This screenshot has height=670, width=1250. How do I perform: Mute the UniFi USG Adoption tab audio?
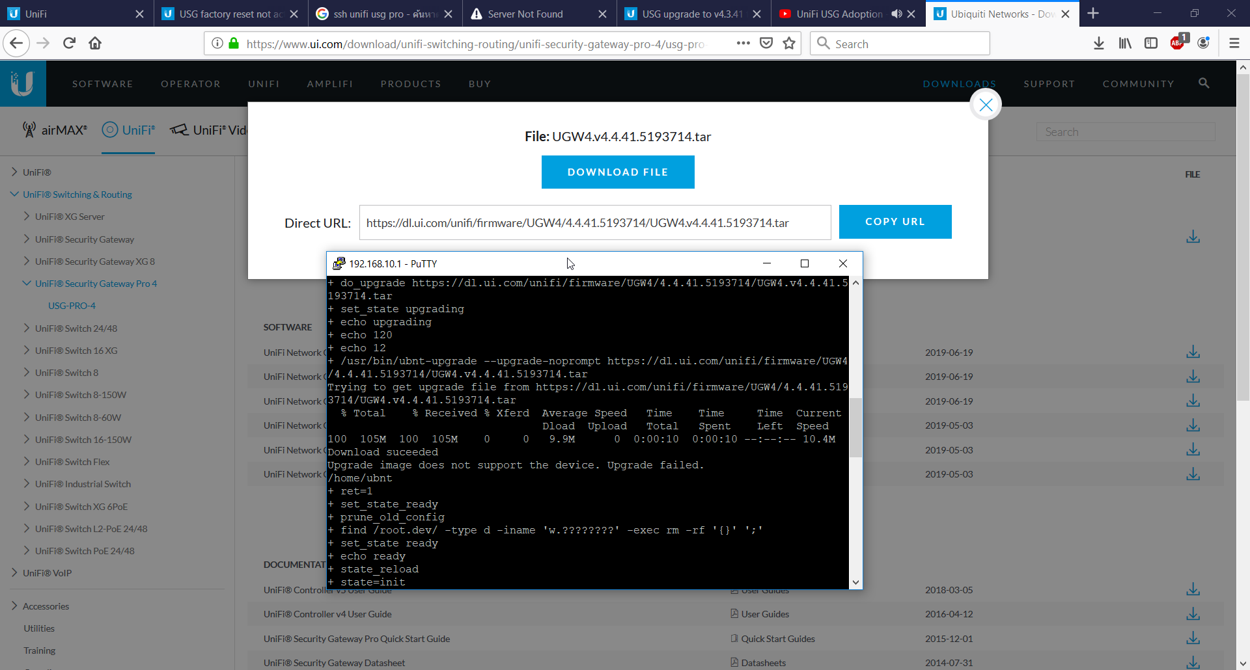896,14
